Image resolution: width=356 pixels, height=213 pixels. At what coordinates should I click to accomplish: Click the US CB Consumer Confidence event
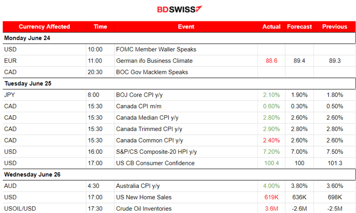coord(155,163)
